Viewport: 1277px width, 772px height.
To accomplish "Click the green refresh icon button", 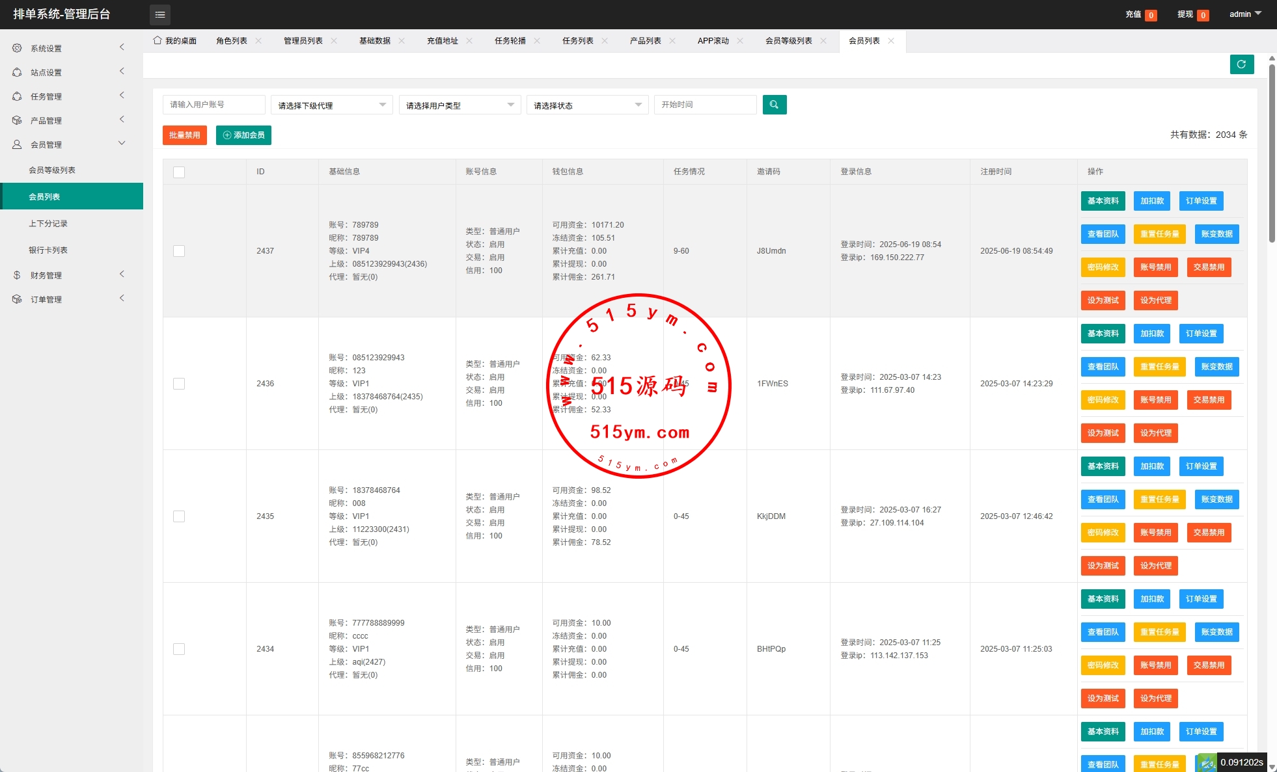I will 1241,64.
